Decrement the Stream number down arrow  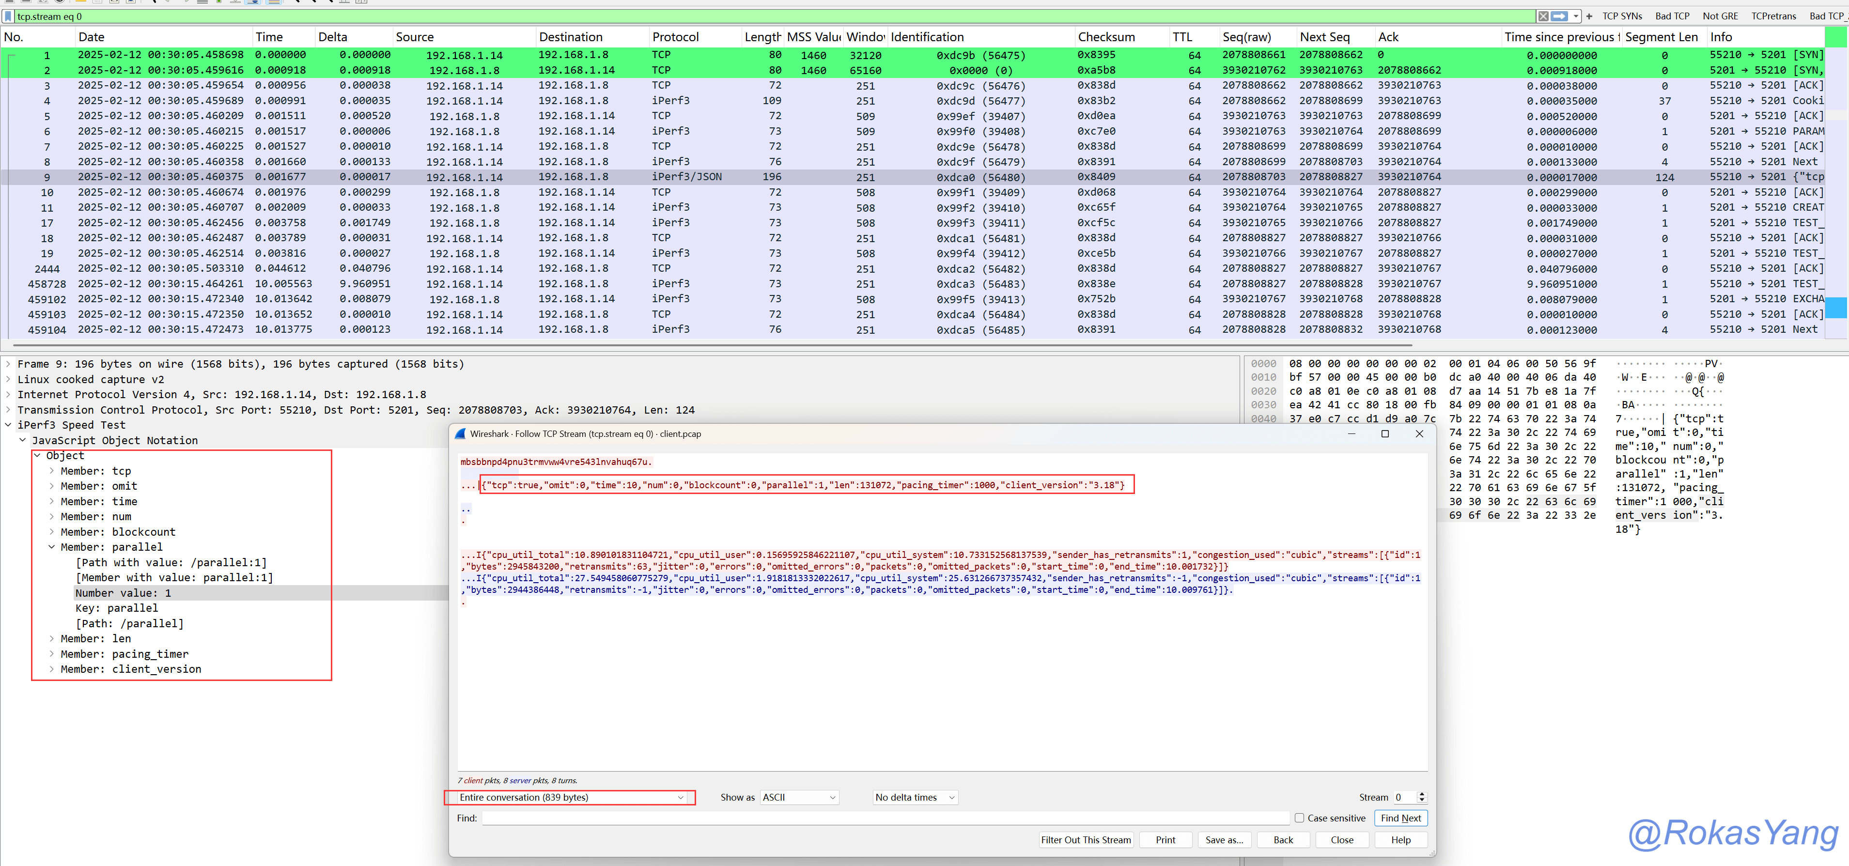click(x=1422, y=801)
